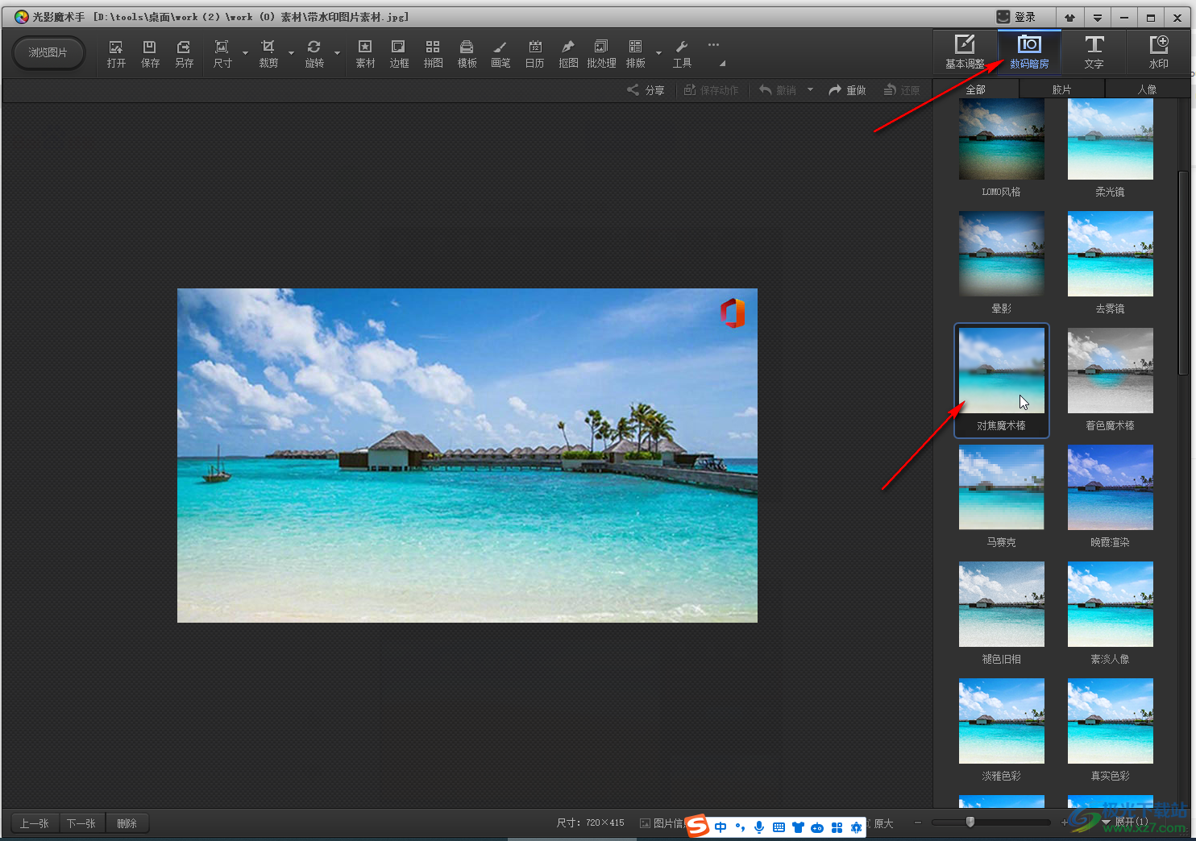The image size is (1196, 841).
Task: Toggle Sogou Chinese/English 中 mode
Action: point(721,827)
